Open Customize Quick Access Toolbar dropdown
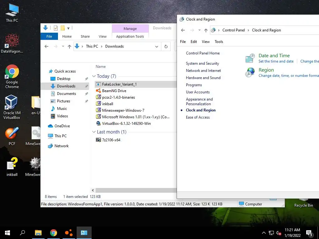Image resolution: width=319 pixels, height=239 pixels. coord(68,28)
